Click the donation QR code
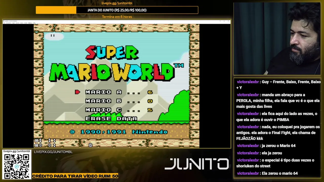Image resolution: width=324 pixels, height=182 pixels. pos(17,166)
